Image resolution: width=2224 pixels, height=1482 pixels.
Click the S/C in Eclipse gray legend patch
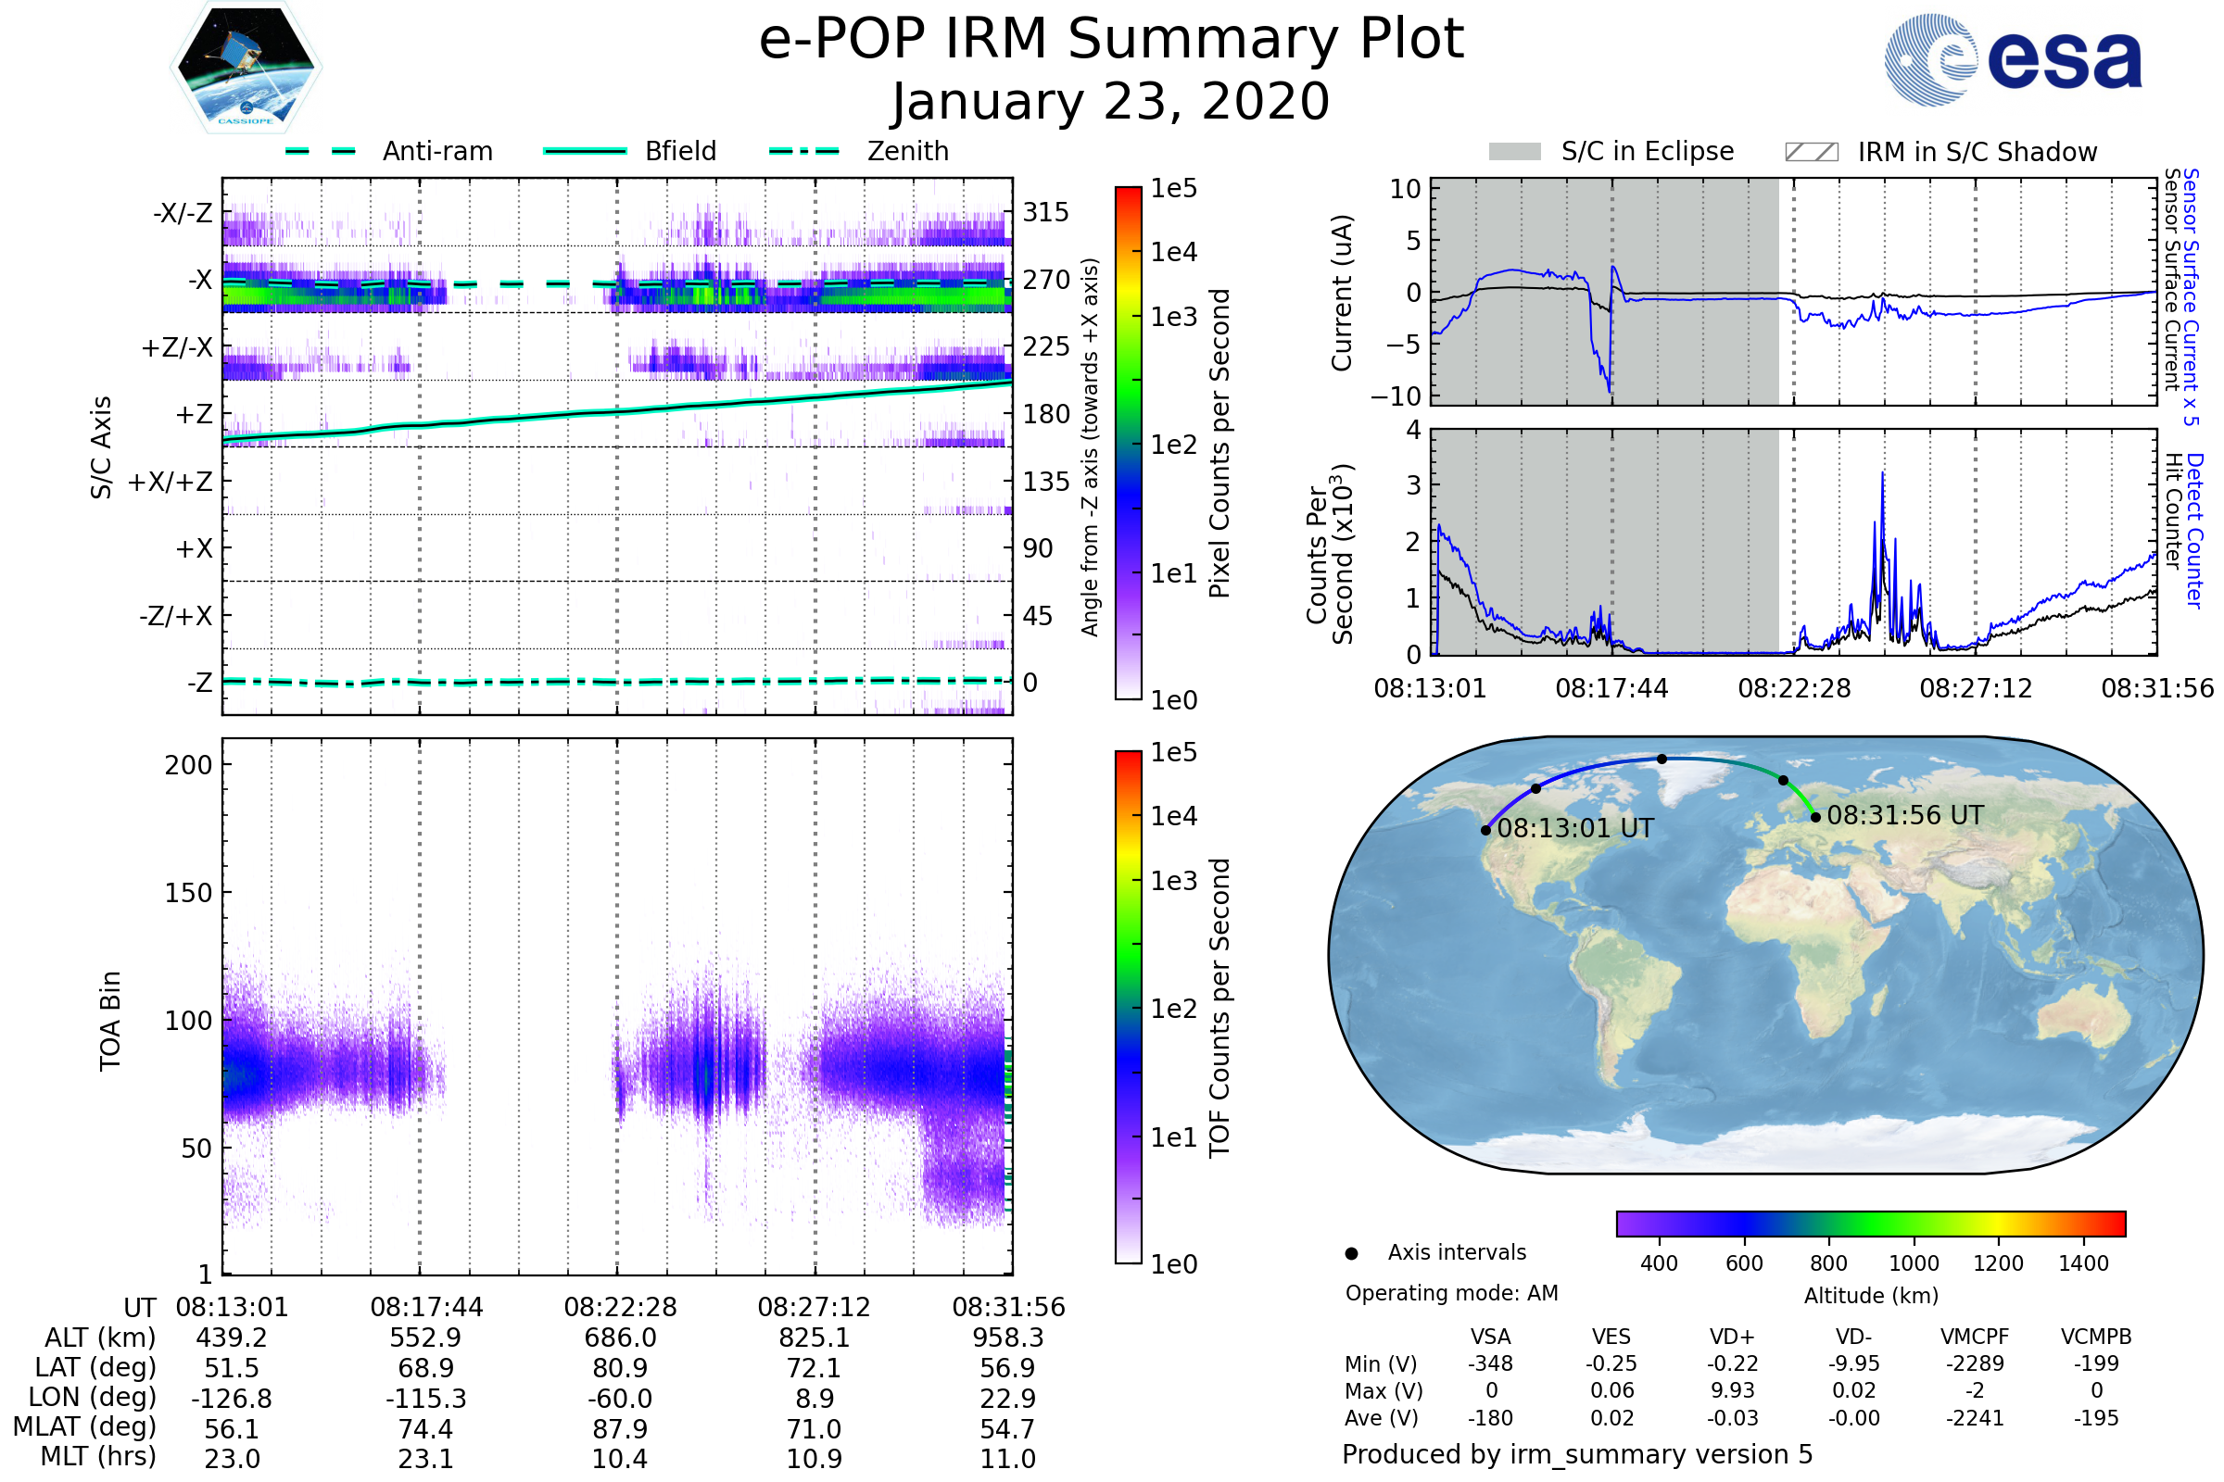click(1514, 152)
